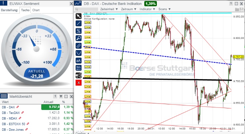Open the DB - Dow Jones row
Viewport: 245px width, 134px height.
point(37,129)
